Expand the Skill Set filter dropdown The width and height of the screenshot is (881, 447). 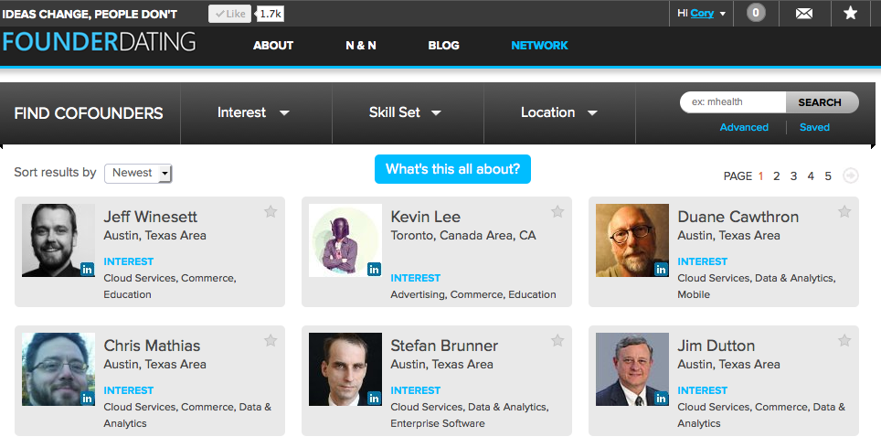point(405,112)
